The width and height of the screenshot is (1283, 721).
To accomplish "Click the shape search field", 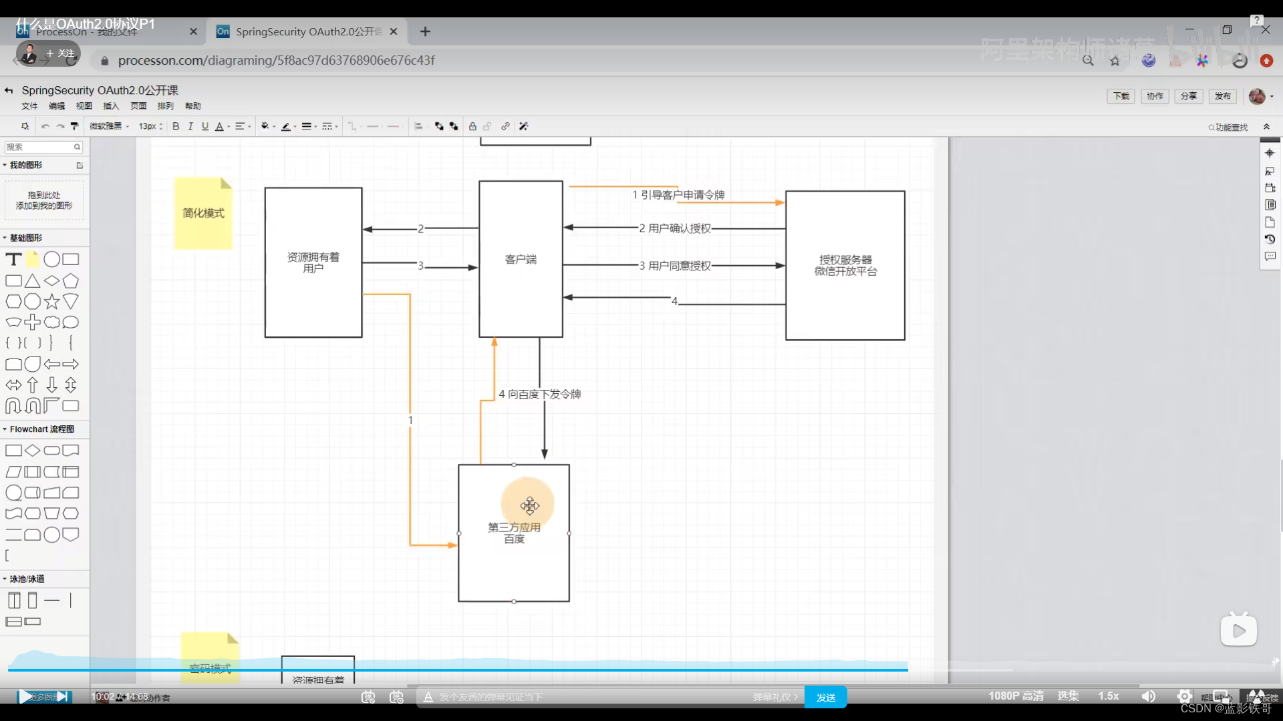I will click(43, 147).
